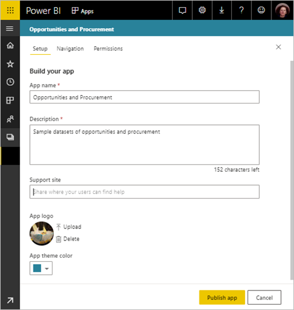
Task: Open Recent clock icon in sidebar
Action: (10, 82)
